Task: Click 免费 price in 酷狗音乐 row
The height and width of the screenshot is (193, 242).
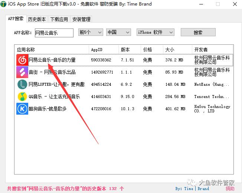Action: coord(148,109)
